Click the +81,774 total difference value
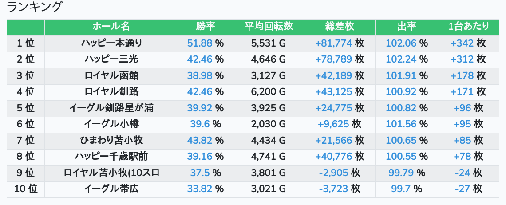The image size is (506, 205). [334, 43]
